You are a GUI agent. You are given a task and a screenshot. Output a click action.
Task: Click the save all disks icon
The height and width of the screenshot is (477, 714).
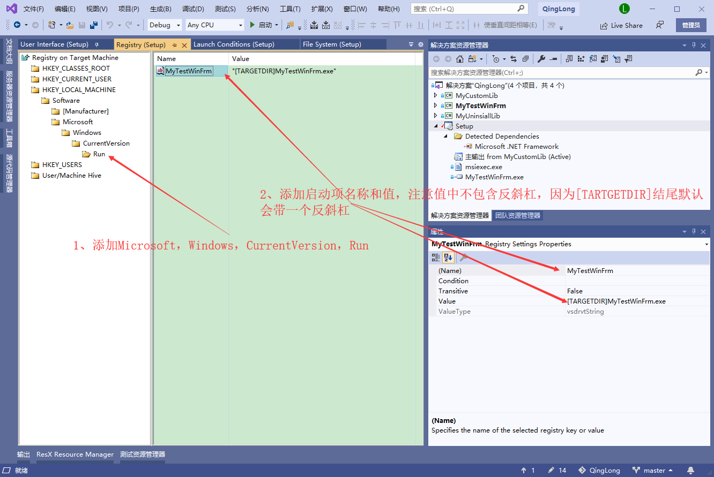coord(93,25)
